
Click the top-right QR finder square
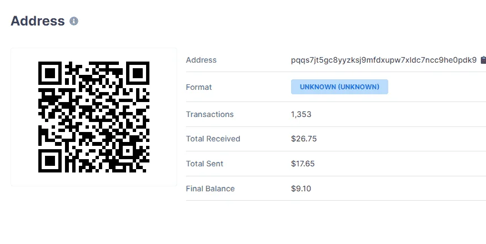[138, 73]
